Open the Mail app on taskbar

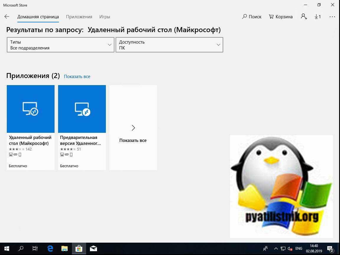93,249
